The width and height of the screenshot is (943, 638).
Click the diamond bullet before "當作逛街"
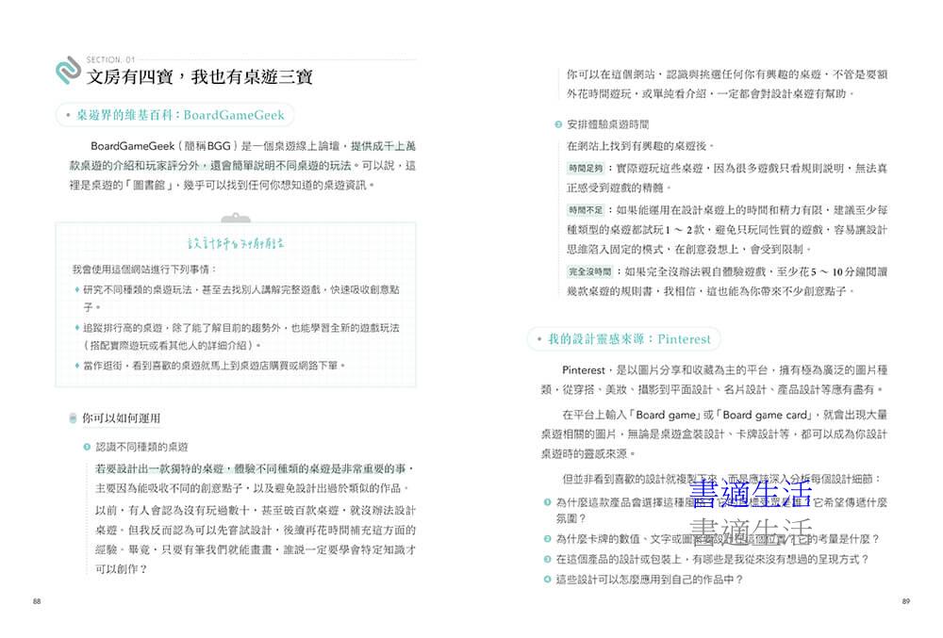pyautogui.click(x=77, y=366)
